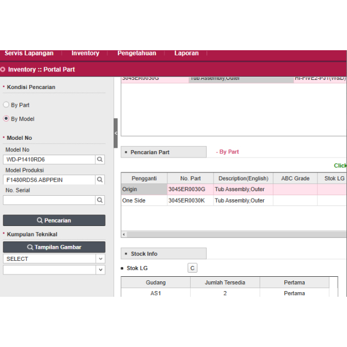347x347 pixels.
Task: Open the Servis Lapangan menu
Action: pyautogui.click(x=29, y=54)
